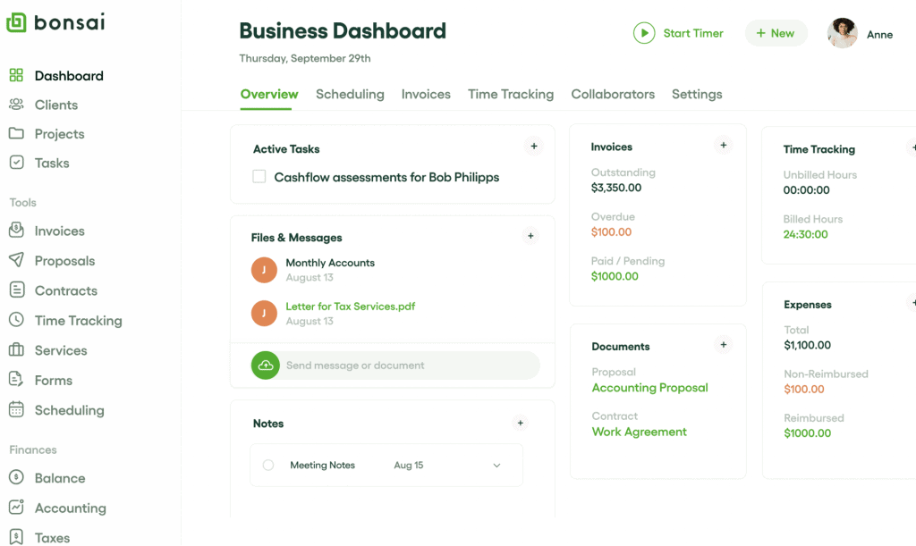Image resolution: width=916 pixels, height=546 pixels.
Task: Check off the Cashflow assessments task
Action: (x=259, y=177)
